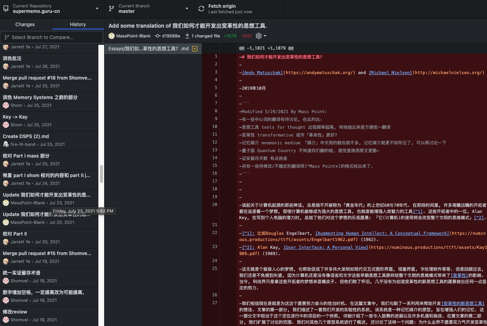Expand the arrow next to the gear icon
The image size is (487, 326).
pos(264,36)
